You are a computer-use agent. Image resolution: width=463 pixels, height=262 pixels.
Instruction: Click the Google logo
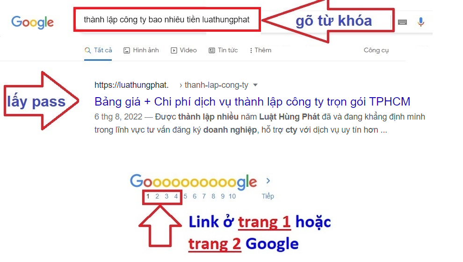pos(32,22)
